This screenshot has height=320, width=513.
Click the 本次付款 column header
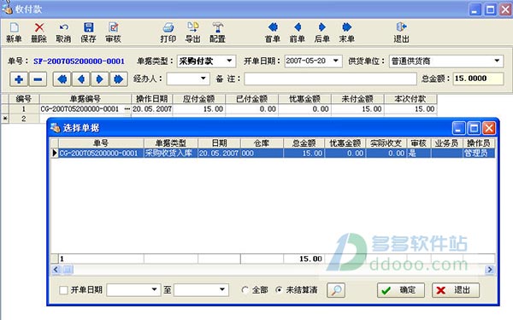click(x=410, y=99)
